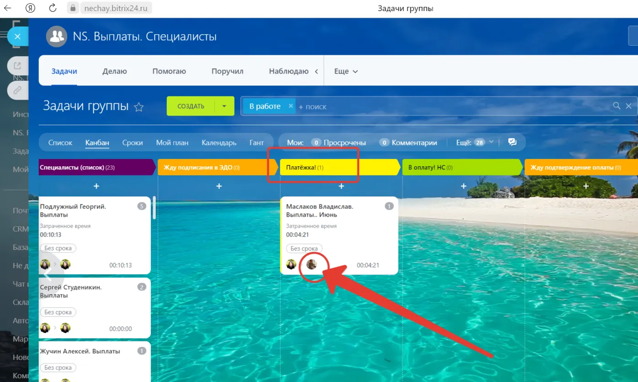Switch to the Задачи tab
Viewport: 638px width, 382px height.
click(64, 71)
